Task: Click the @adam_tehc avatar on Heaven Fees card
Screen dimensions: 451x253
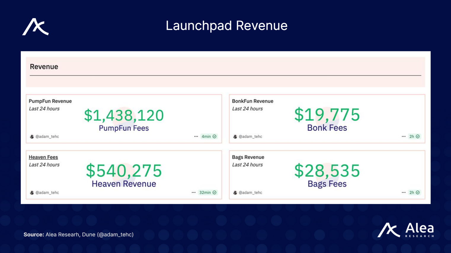Action: [32, 192]
